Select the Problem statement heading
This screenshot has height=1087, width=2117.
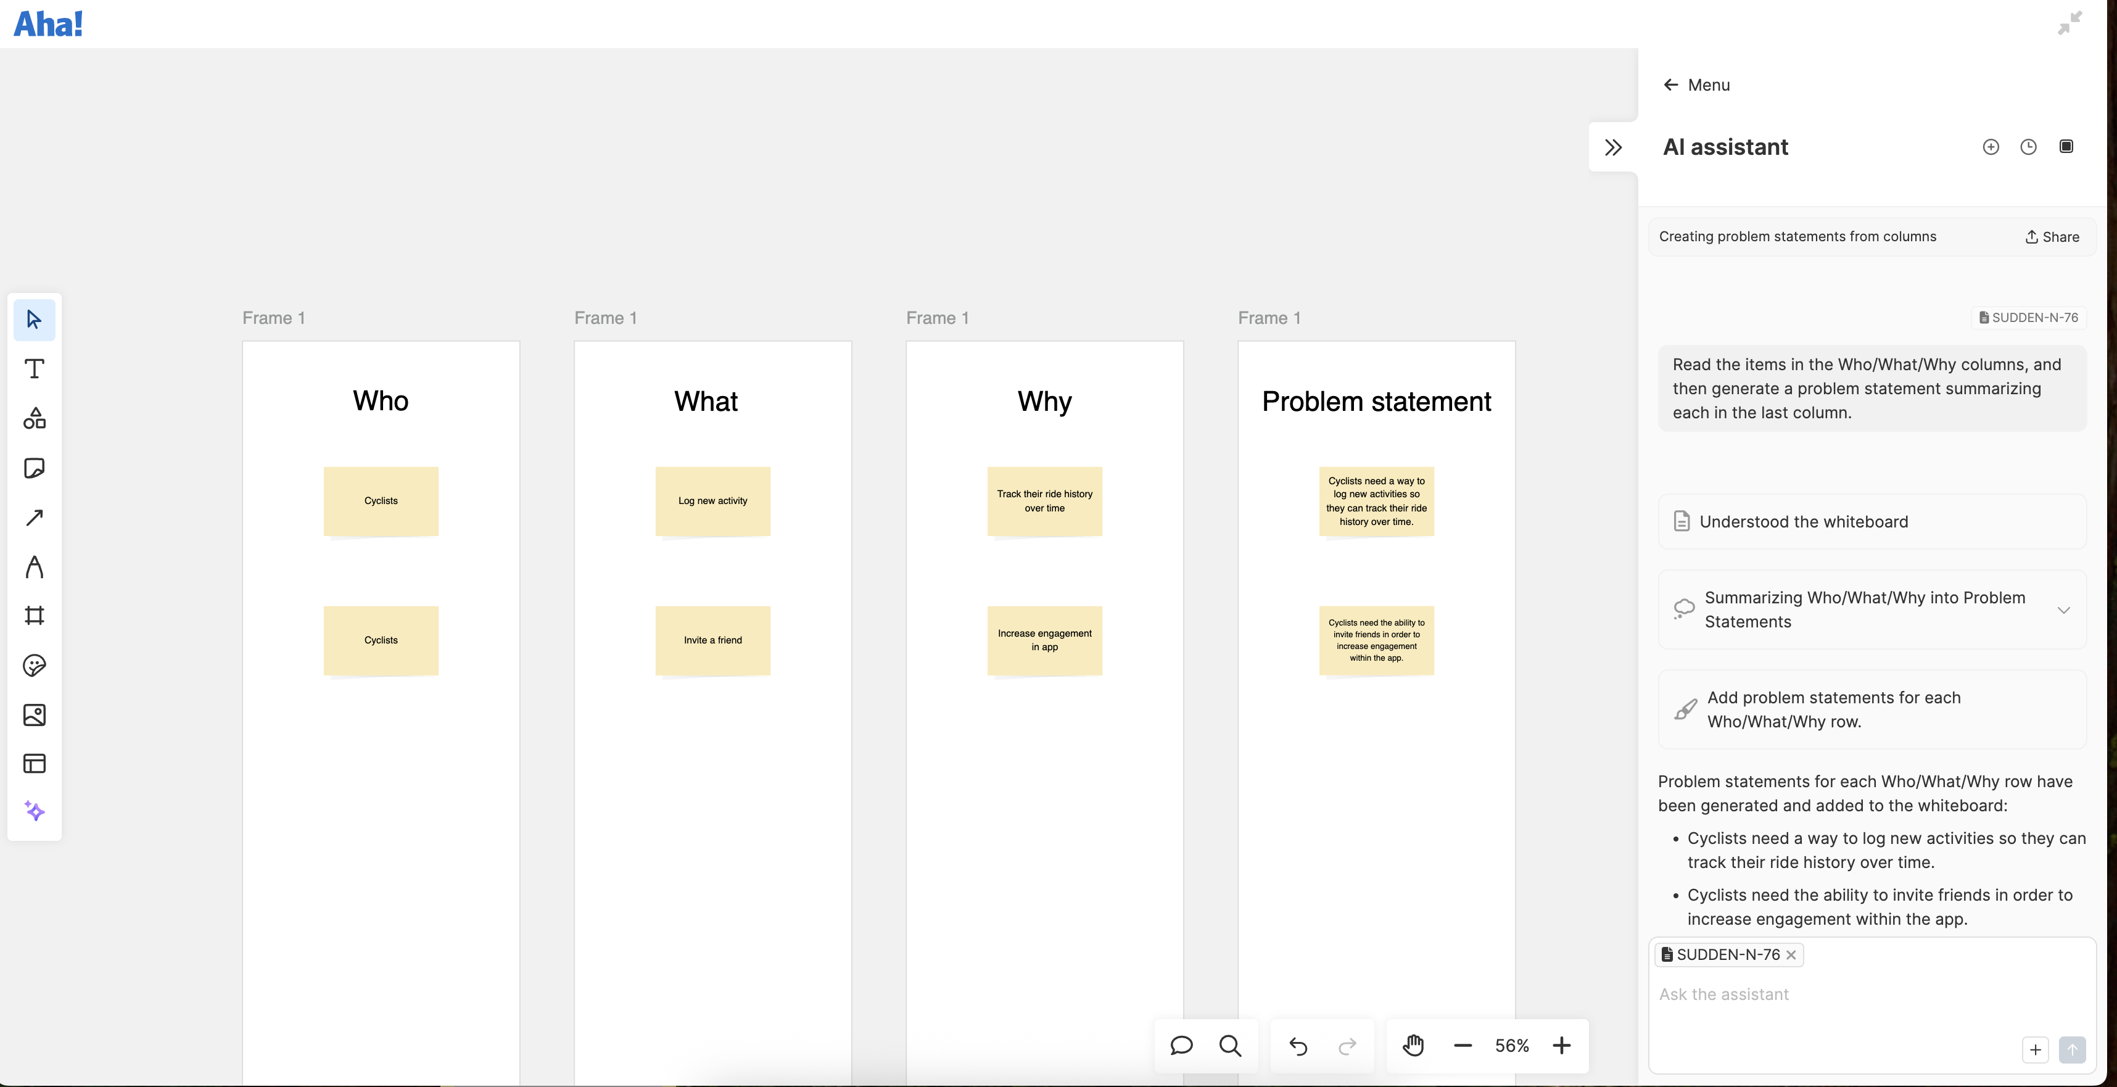pyautogui.click(x=1377, y=401)
